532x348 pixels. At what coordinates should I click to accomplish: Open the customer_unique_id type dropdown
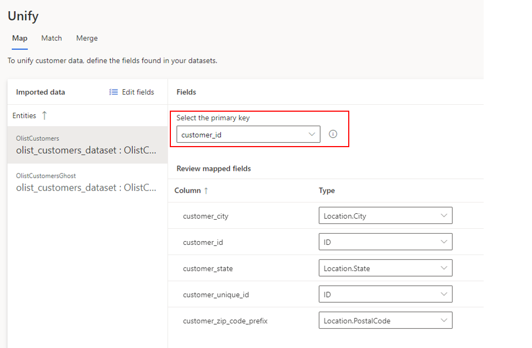pos(385,294)
